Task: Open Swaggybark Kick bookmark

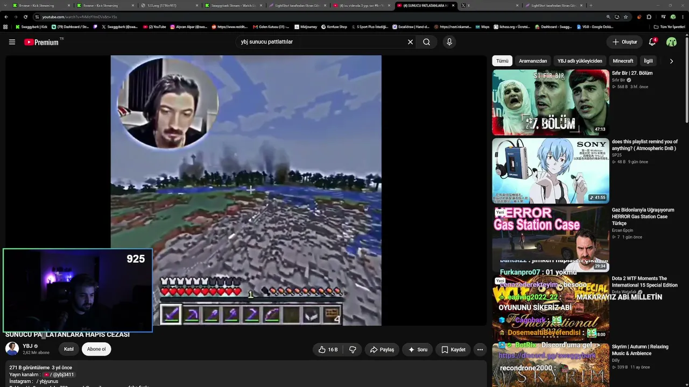Action: [32, 26]
